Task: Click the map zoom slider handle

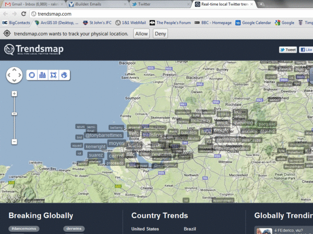Action: (14, 114)
